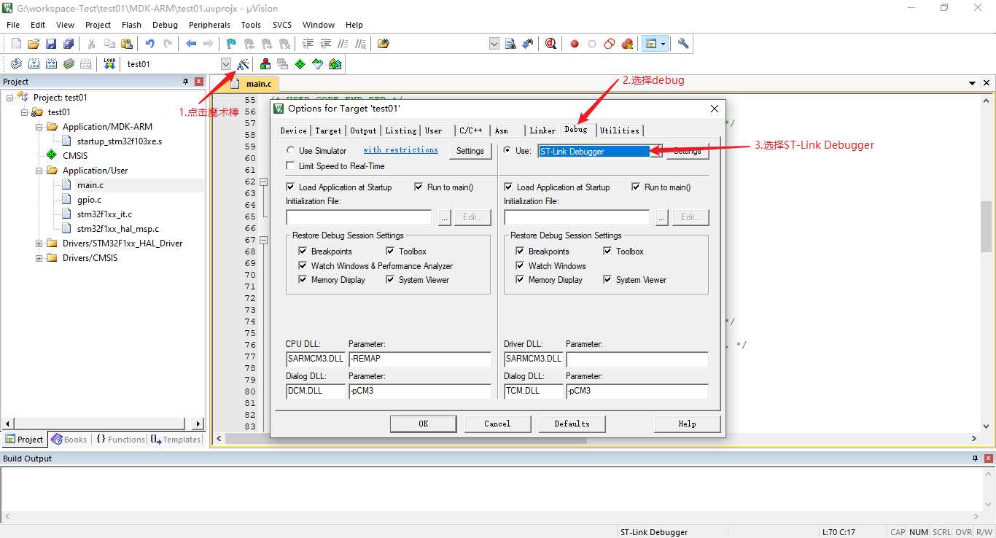Toggle ST-Link side Toolbox checkbox
Screen dimensions: 996x538
[607, 252]
